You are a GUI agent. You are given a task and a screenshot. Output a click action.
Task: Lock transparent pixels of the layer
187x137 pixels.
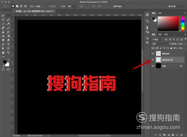pos(157,48)
